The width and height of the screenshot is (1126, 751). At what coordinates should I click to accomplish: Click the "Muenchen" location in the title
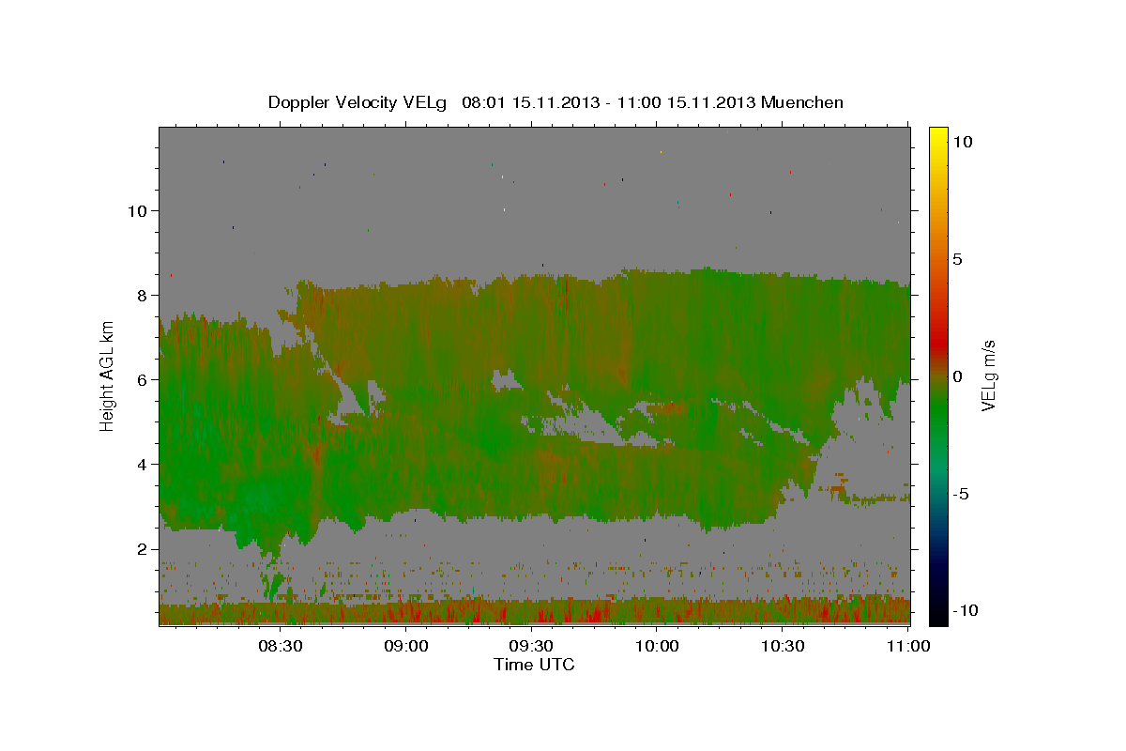pyautogui.click(x=802, y=102)
